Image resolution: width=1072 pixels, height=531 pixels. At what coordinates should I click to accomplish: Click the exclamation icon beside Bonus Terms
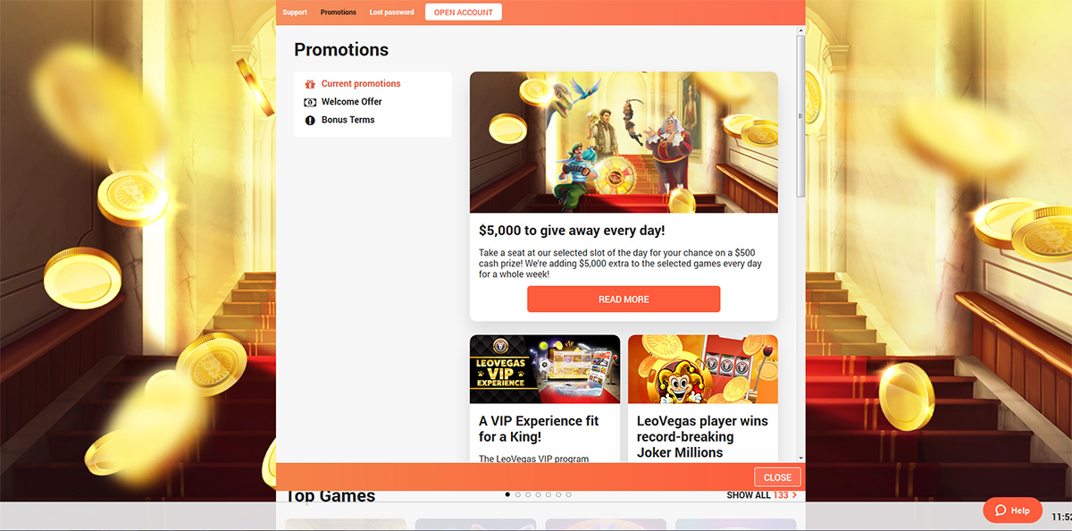click(310, 120)
